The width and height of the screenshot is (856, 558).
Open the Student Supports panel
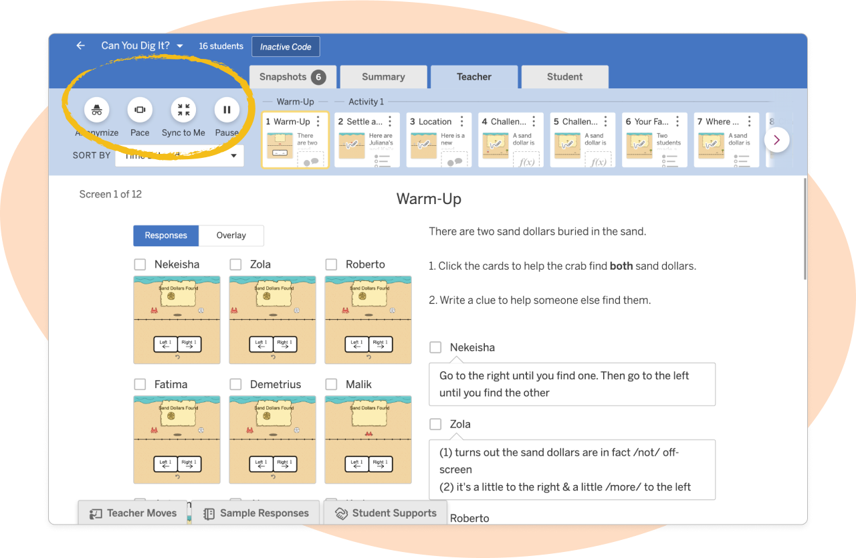click(386, 513)
